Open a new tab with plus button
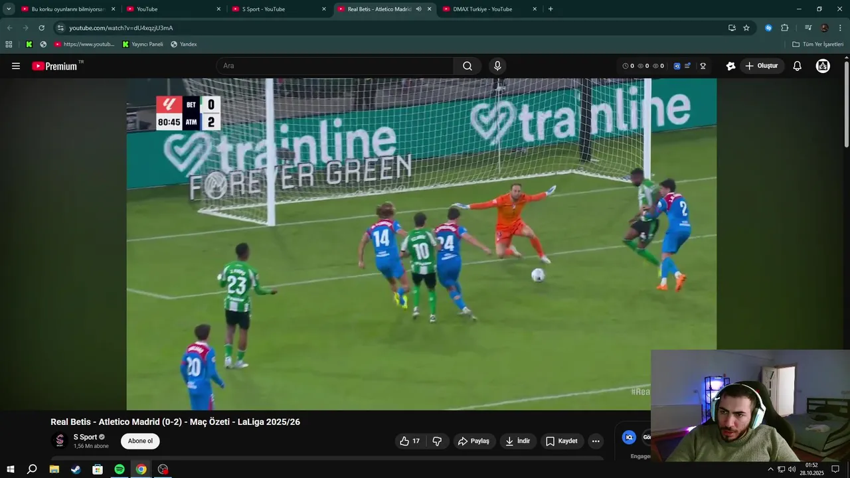The width and height of the screenshot is (850, 478). click(551, 9)
